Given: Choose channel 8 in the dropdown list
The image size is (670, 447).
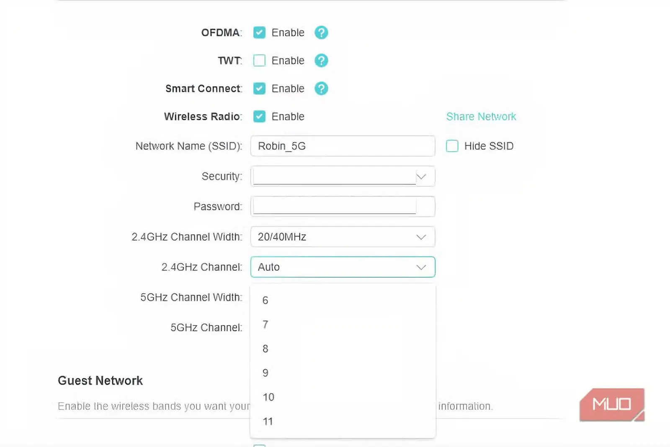Looking at the screenshot, I should (x=343, y=349).
